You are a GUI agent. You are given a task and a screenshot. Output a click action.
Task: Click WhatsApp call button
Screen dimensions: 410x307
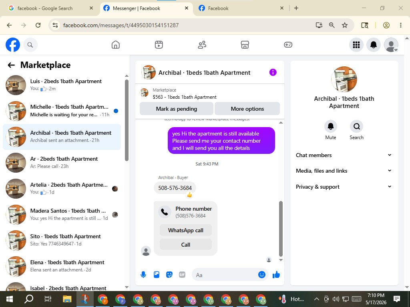point(186,230)
